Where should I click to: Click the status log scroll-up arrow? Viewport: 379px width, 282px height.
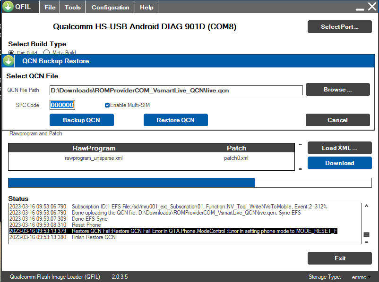(366, 206)
